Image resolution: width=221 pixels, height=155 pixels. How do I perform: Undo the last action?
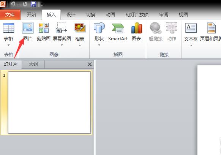click(13, 4)
